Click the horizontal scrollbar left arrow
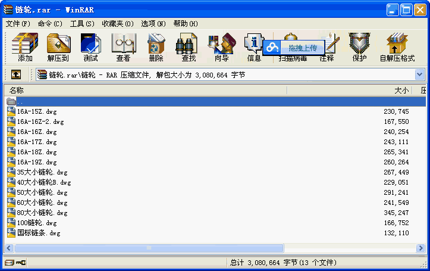Image resolution: width=430 pixels, height=271 pixels. [9, 248]
